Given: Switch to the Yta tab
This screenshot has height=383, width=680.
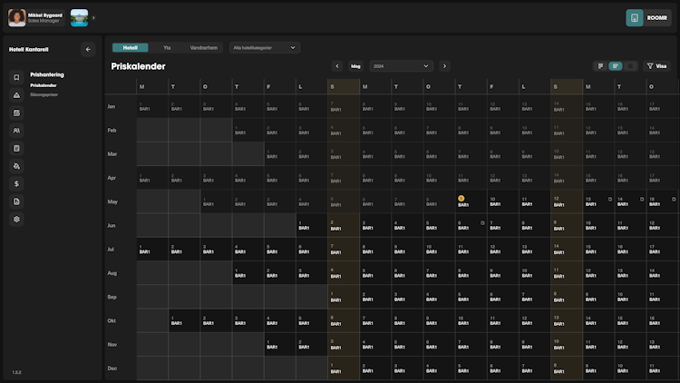Looking at the screenshot, I should (167, 47).
